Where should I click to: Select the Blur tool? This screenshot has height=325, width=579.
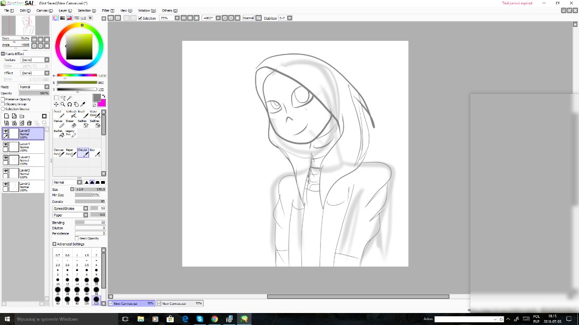[x=95, y=153]
